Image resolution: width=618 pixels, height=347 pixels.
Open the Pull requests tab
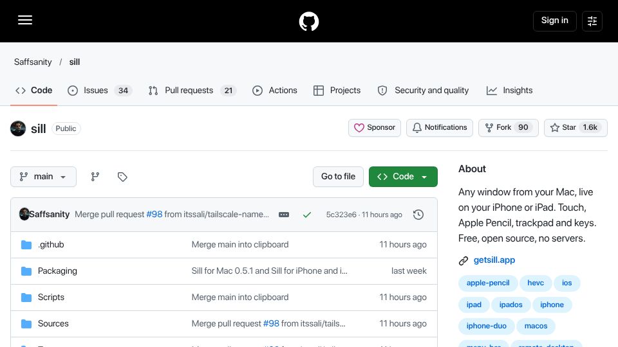tap(192, 91)
